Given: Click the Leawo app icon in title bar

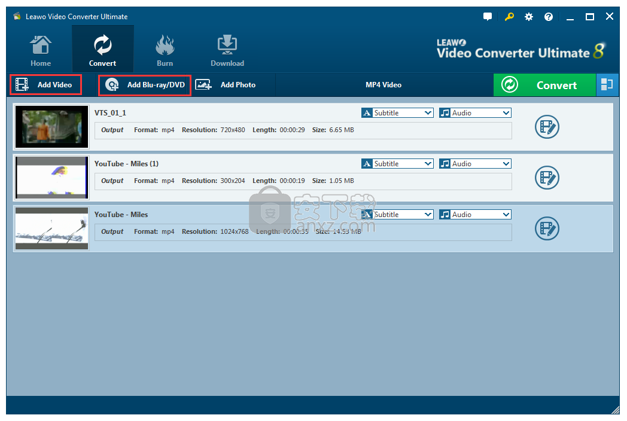Looking at the screenshot, I should tap(17, 16).
